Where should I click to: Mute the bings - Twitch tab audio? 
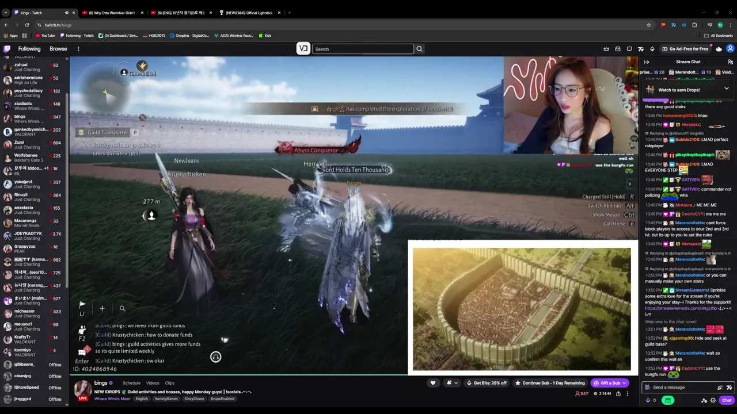coord(66,13)
